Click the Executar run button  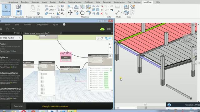pyautogui.click(x=18, y=106)
